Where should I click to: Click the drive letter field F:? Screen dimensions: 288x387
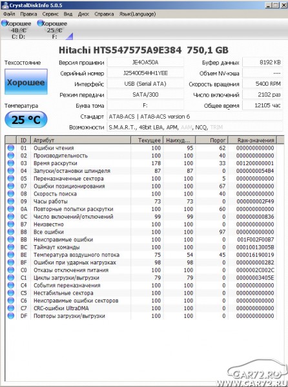[x=145, y=105]
